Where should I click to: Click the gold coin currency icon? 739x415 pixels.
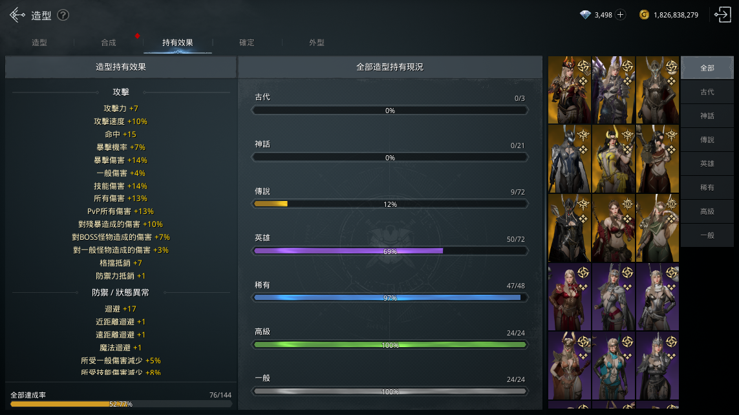pos(644,15)
